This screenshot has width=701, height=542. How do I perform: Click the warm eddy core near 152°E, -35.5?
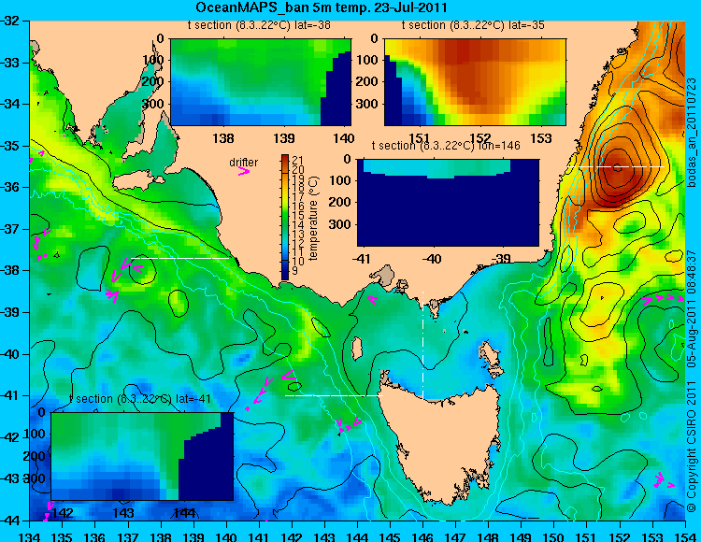(618, 167)
